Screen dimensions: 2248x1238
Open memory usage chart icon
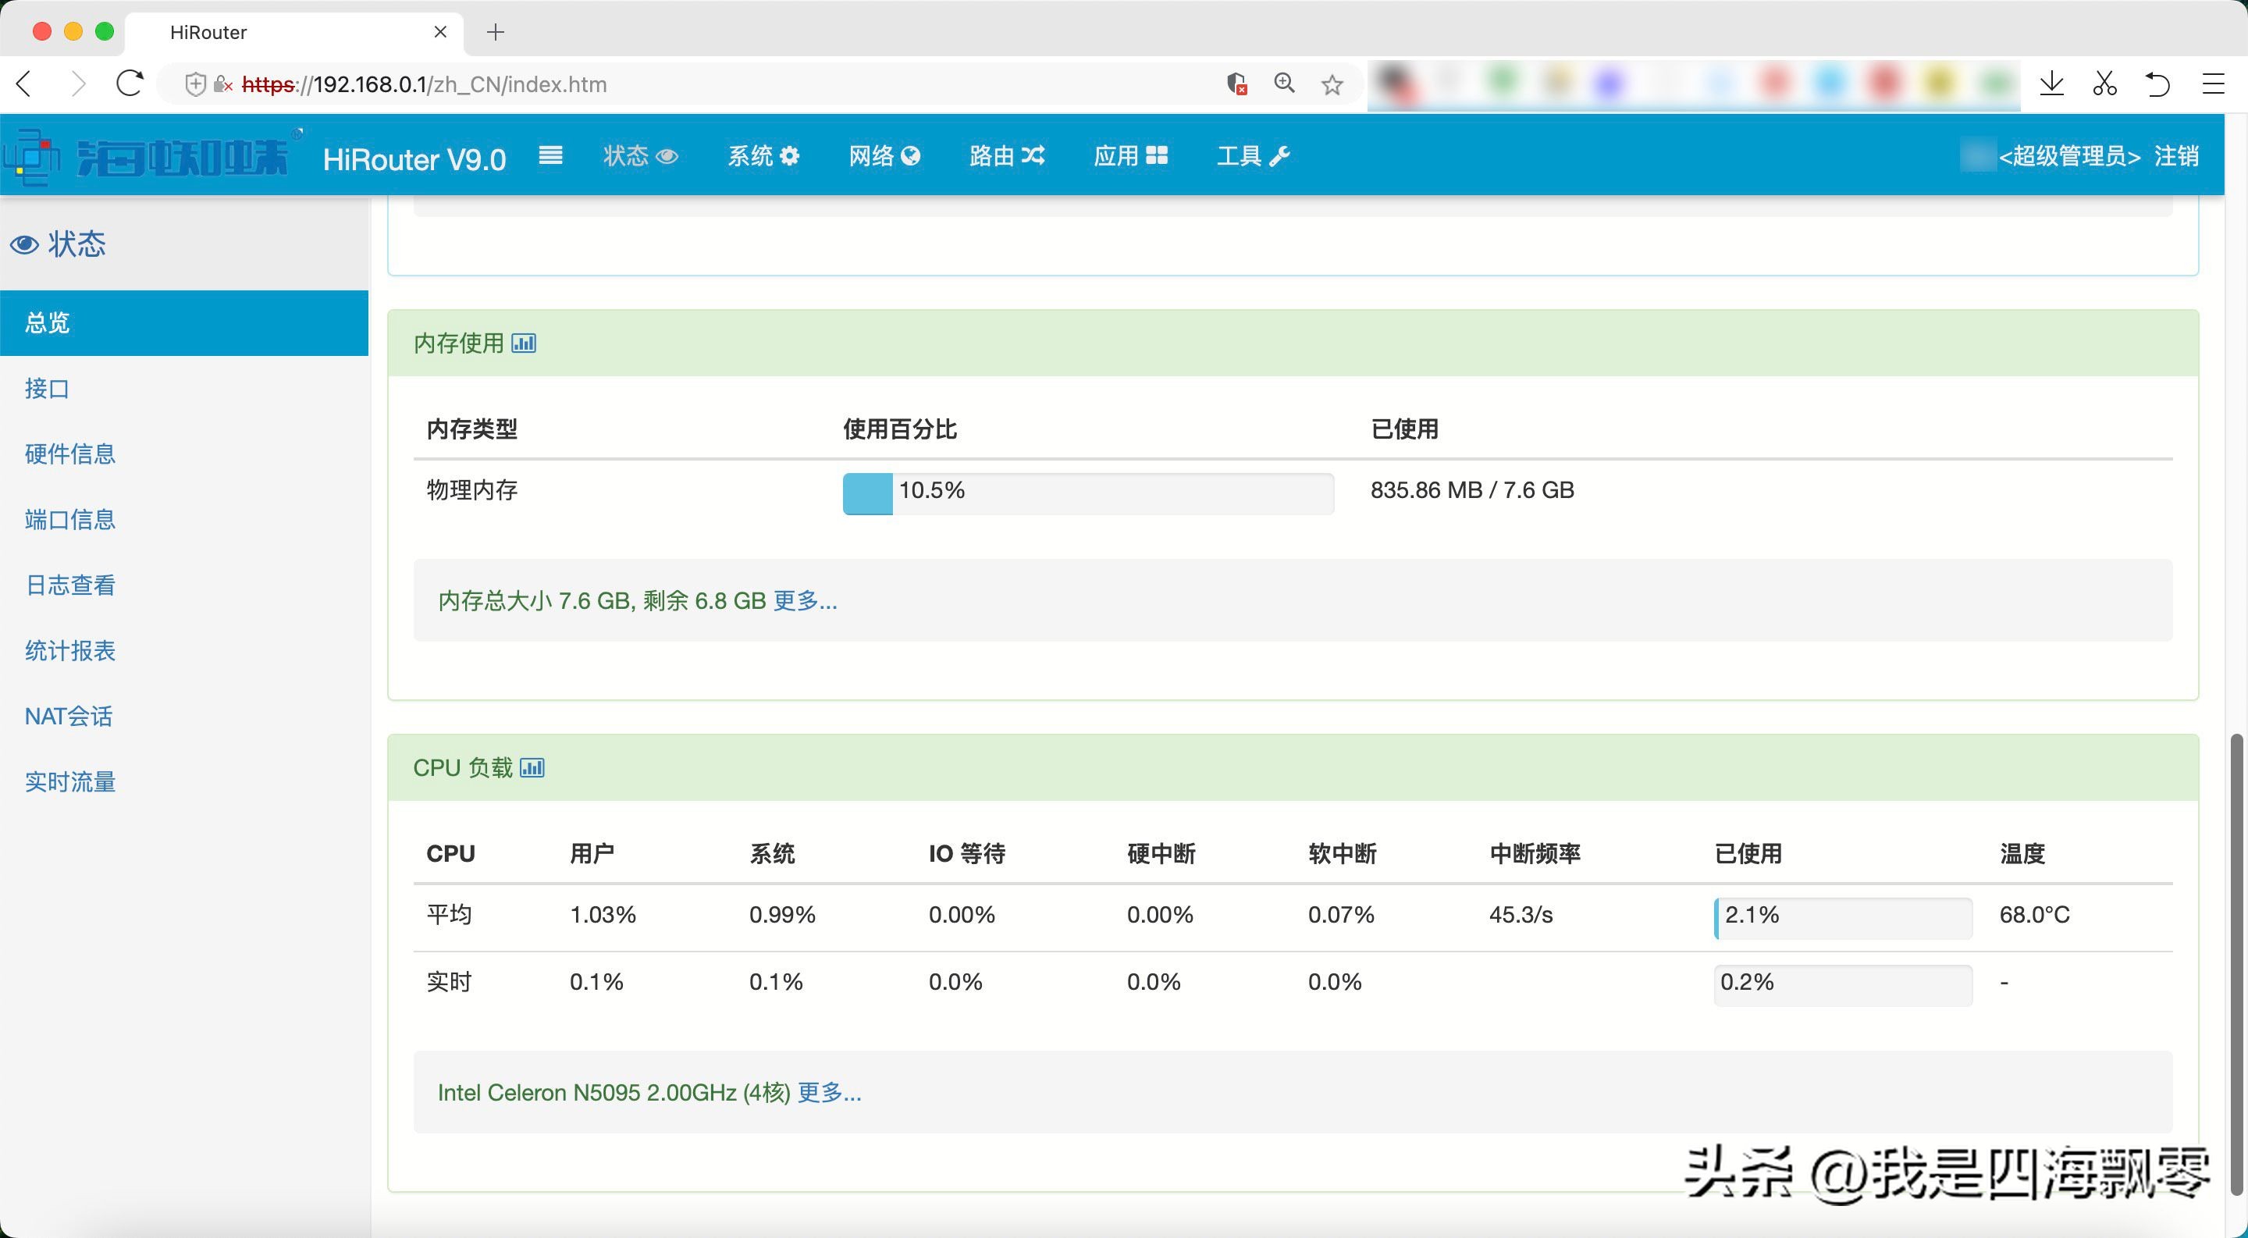pyautogui.click(x=524, y=343)
